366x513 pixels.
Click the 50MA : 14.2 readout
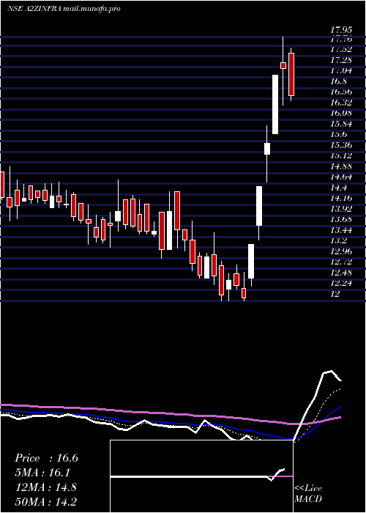coord(45,501)
